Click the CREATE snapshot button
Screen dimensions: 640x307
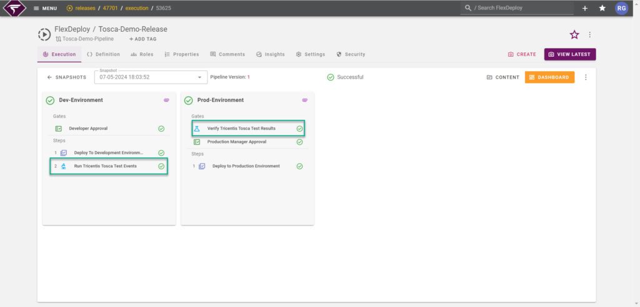522,54
